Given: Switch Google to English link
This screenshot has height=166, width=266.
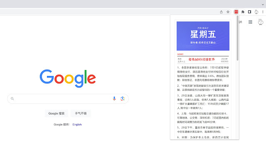Looking at the screenshot, I should [77, 124].
